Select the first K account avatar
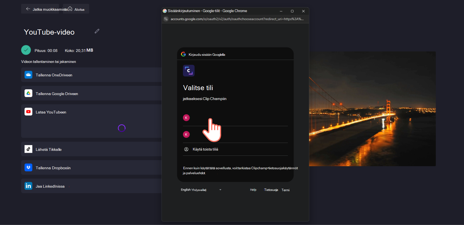The width and height of the screenshot is (464, 225). (x=186, y=118)
